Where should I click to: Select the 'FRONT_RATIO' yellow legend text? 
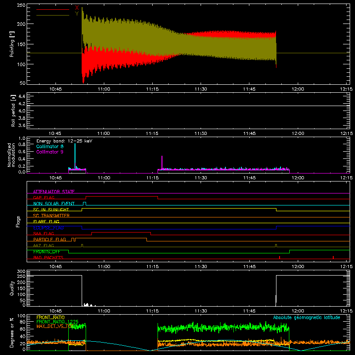51,317
